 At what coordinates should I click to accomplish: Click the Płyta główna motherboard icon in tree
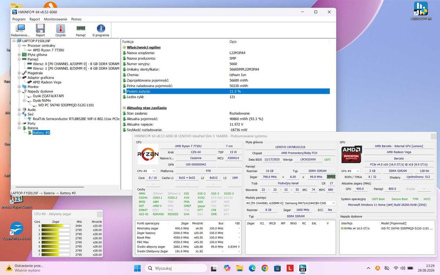24,55
